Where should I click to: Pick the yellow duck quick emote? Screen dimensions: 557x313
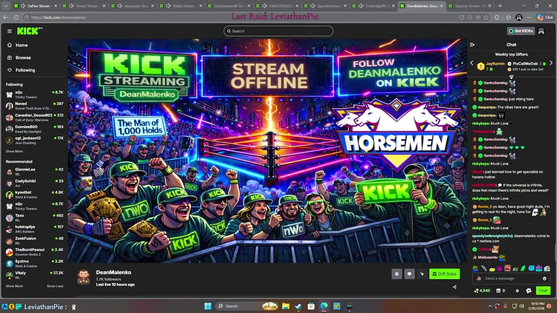coord(492,269)
